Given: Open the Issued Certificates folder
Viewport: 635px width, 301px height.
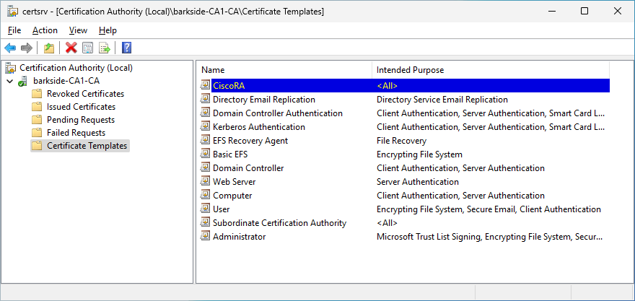Looking at the screenshot, I should click(x=81, y=107).
